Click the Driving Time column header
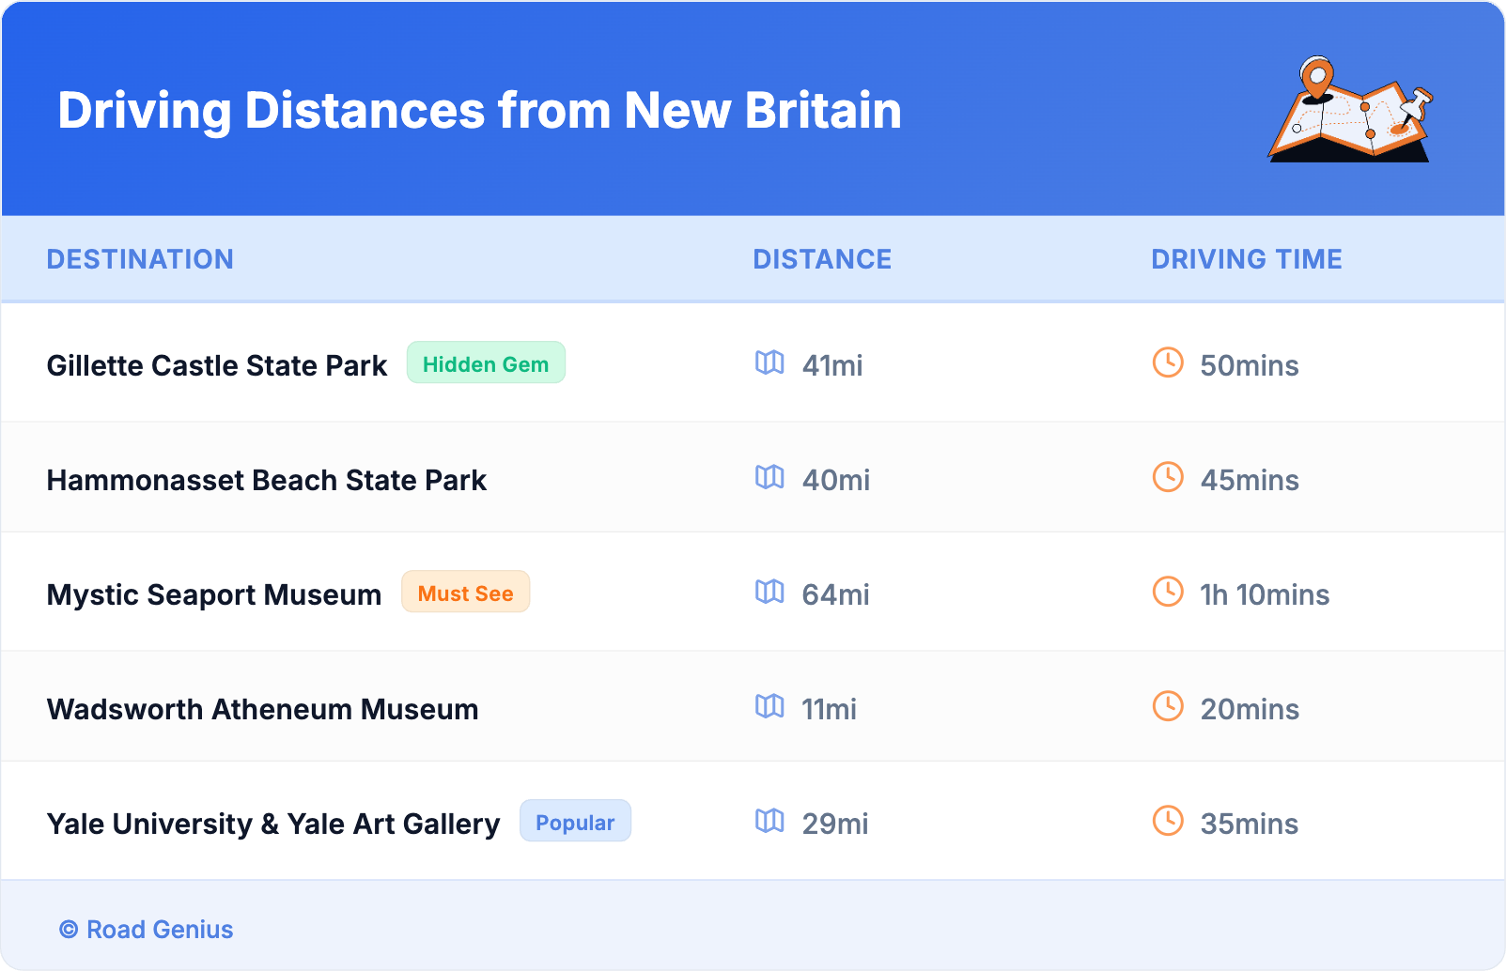This screenshot has height=971, width=1507. [1246, 259]
